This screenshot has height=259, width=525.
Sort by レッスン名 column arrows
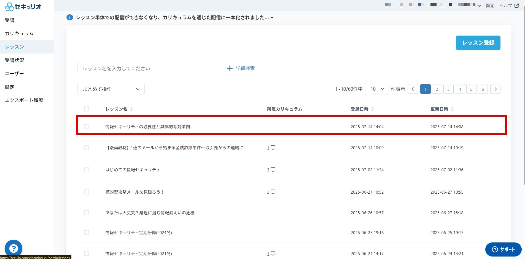tap(131, 109)
